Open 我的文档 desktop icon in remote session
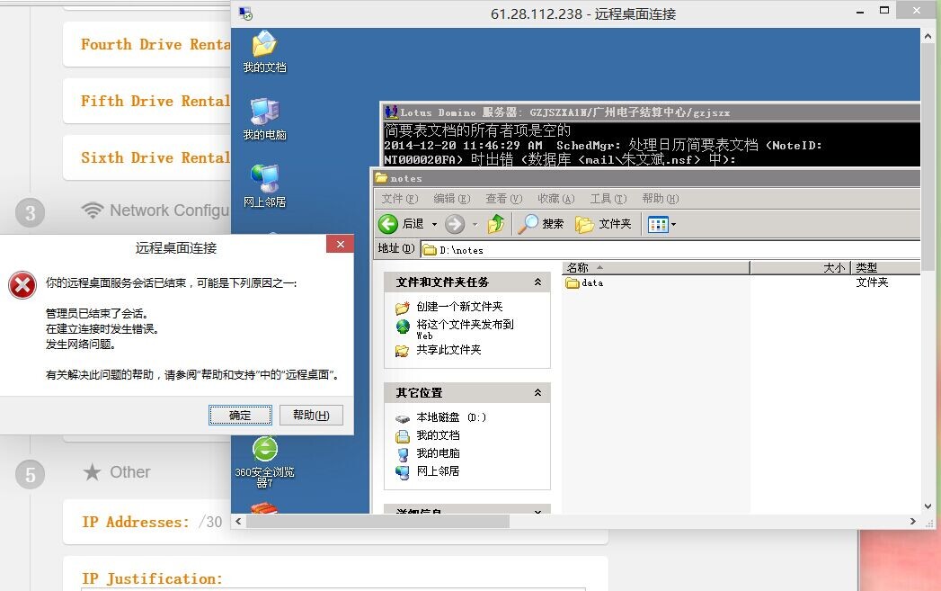 click(264, 51)
